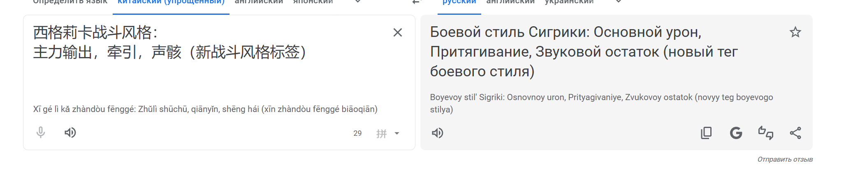This screenshot has height=192, width=867.
Task: Open the input tools dropdown arrow
Action: pyautogui.click(x=397, y=133)
